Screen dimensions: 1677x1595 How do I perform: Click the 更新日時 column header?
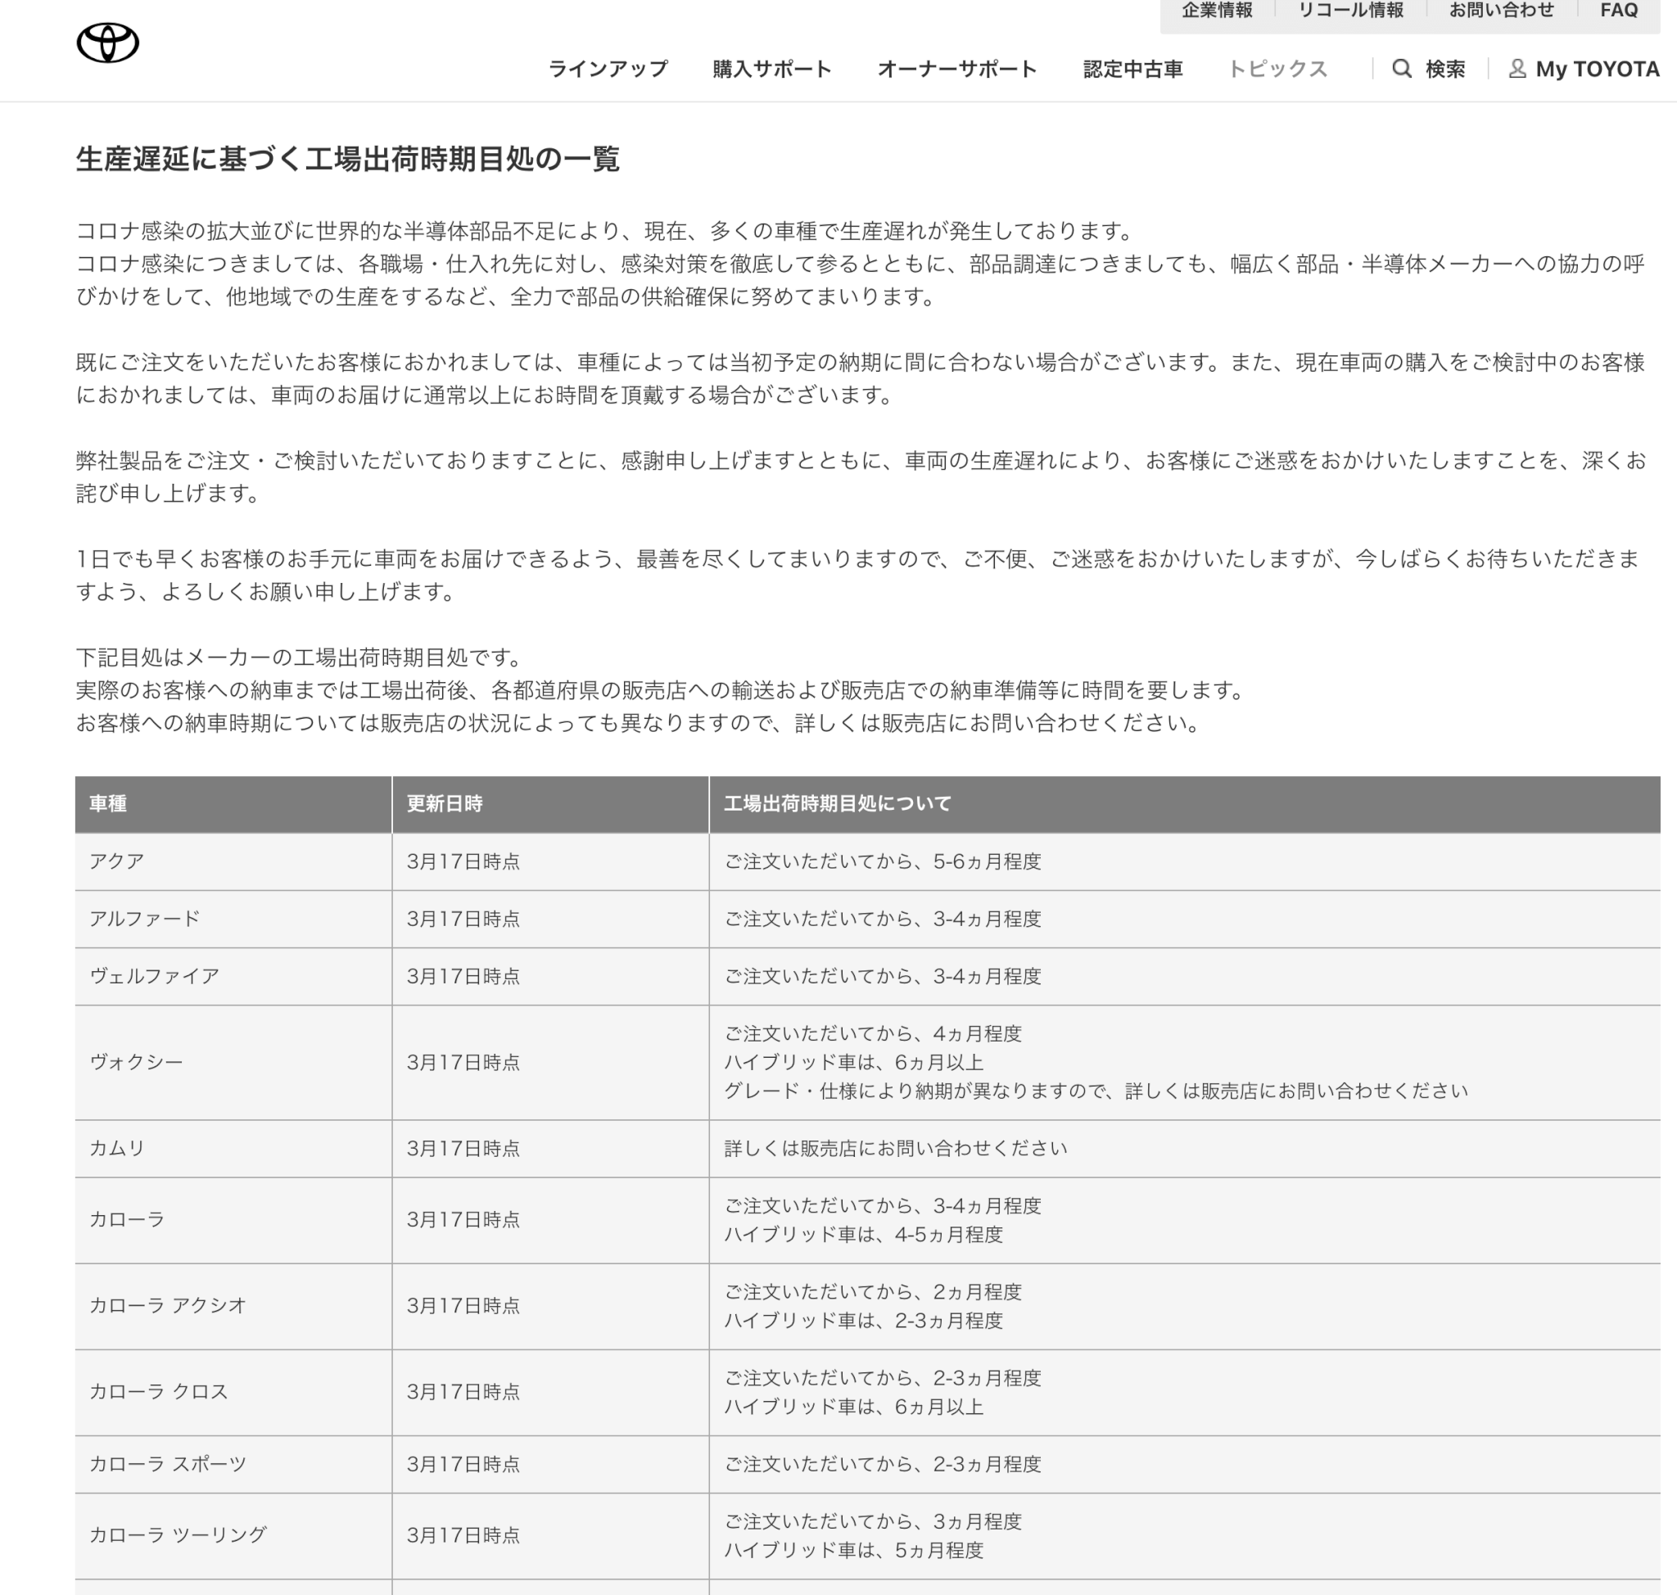[550, 803]
